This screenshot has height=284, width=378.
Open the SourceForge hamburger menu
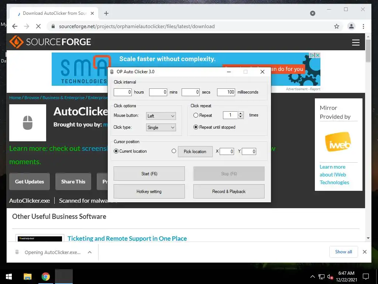point(355,43)
